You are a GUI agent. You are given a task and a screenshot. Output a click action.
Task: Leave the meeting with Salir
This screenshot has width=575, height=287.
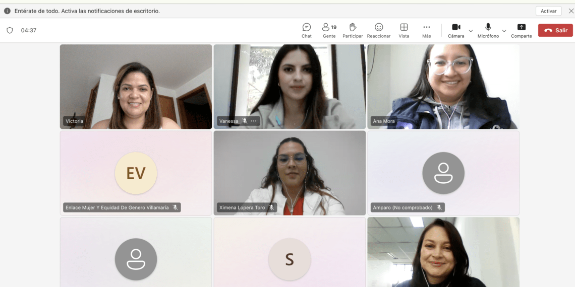point(555,30)
